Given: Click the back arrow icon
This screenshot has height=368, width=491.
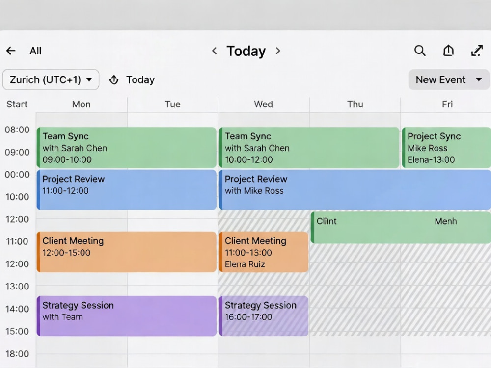Looking at the screenshot, I should click(11, 51).
